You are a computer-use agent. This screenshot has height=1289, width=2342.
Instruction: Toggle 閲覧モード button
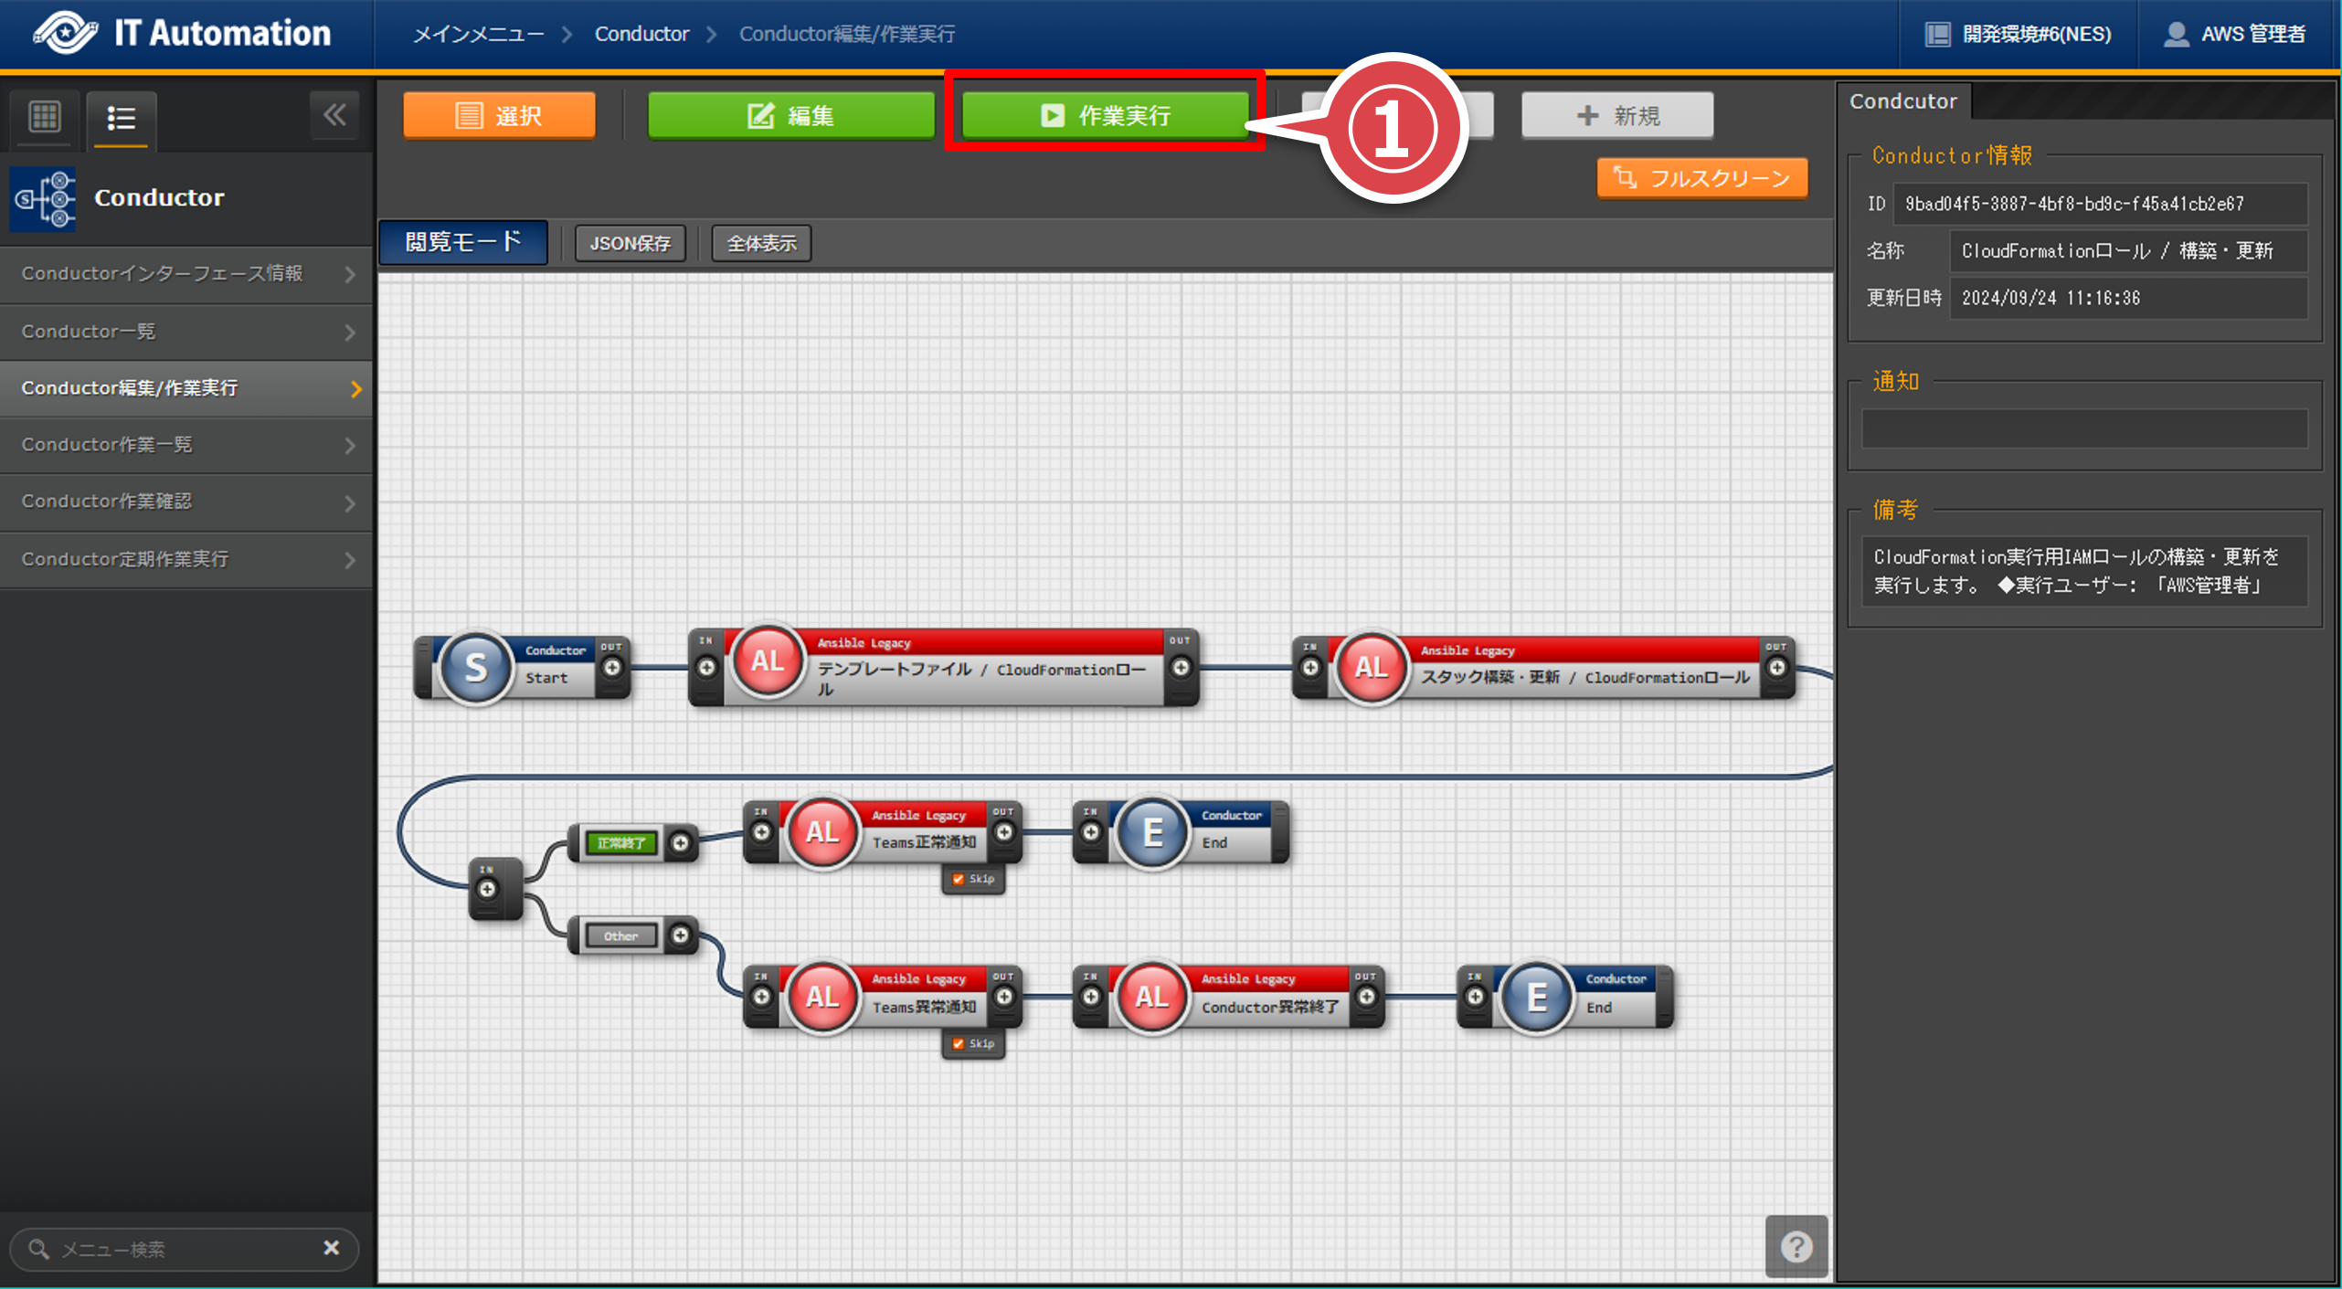(463, 242)
